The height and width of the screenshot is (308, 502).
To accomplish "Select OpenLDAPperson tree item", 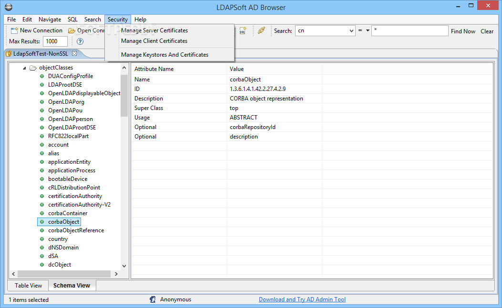I will [71, 119].
